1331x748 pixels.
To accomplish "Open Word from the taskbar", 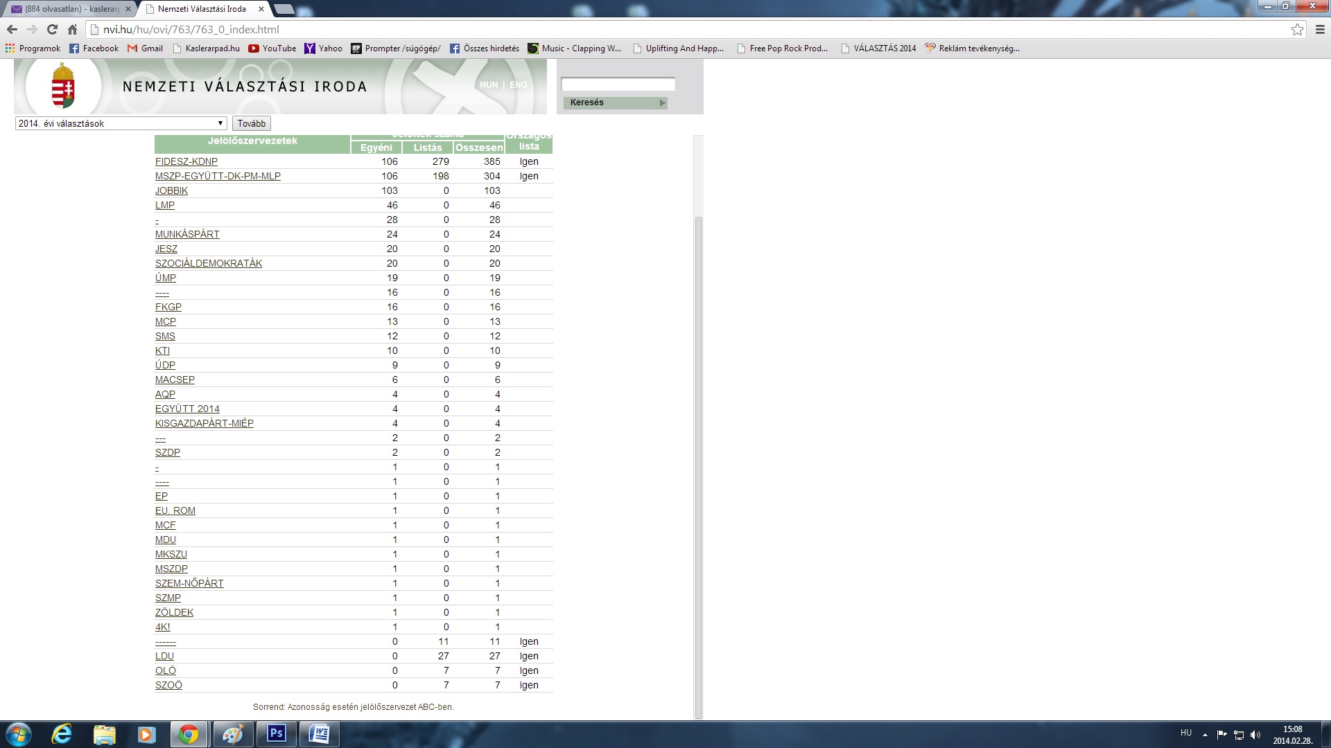I will point(320,733).
